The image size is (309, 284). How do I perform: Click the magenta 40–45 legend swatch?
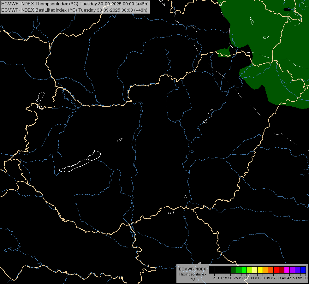[x=287, y=270]
